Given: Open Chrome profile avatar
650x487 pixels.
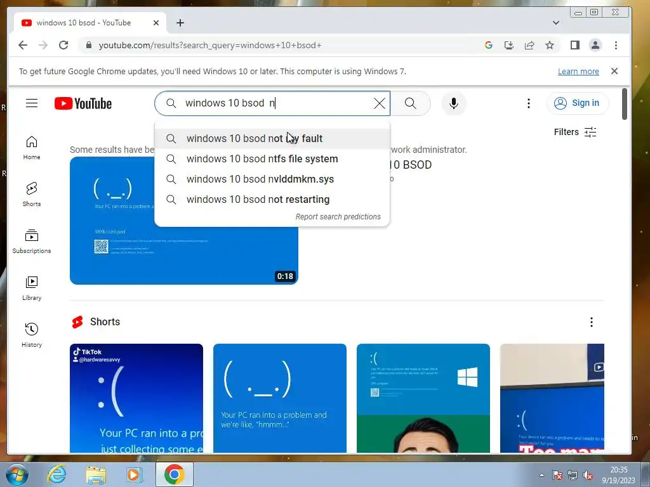Looking at the screenshot, I should 595,45.
